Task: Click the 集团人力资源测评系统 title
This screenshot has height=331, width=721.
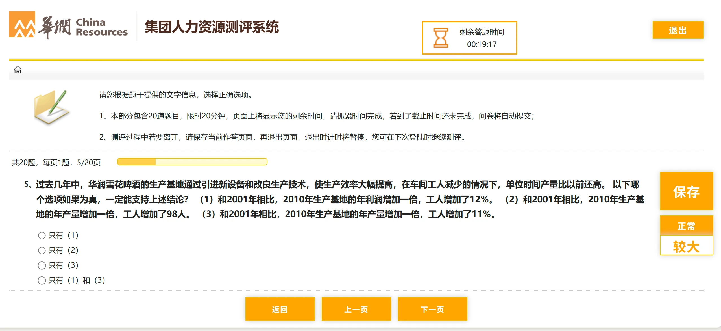Action: (x=212, y=27)
